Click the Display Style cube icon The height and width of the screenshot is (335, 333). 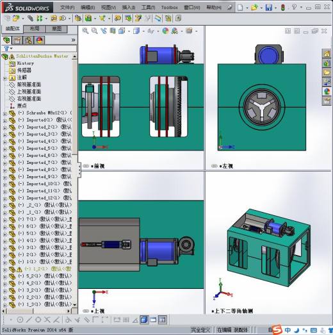coord(136,31)
